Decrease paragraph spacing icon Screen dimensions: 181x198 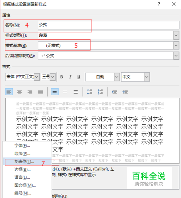tap(100, 92)
